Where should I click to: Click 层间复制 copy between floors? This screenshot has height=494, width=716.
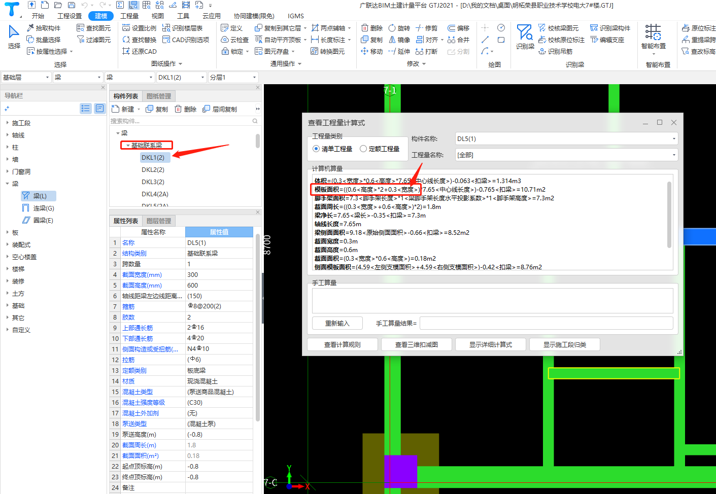coord(220,109)
